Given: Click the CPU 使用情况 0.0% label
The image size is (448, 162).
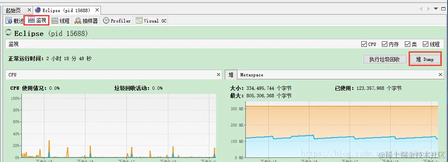Looking at the screenshot, I should tap(35, 88).
